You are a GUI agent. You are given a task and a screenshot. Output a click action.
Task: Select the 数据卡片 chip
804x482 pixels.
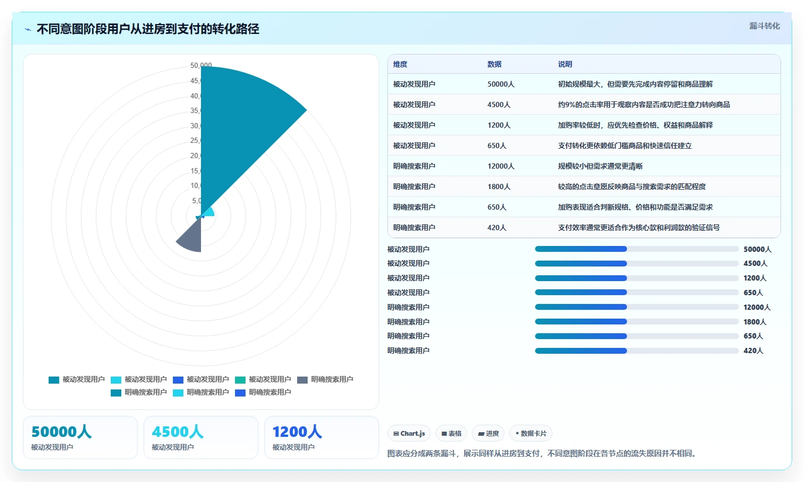click(x=531, y=433)
